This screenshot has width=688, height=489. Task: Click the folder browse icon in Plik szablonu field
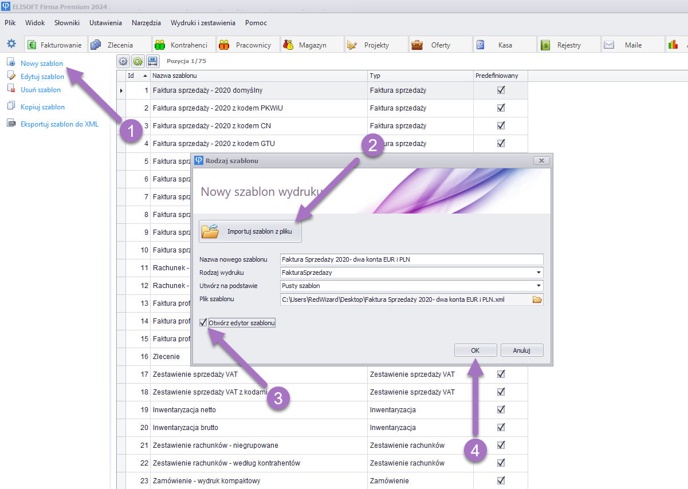537,299
